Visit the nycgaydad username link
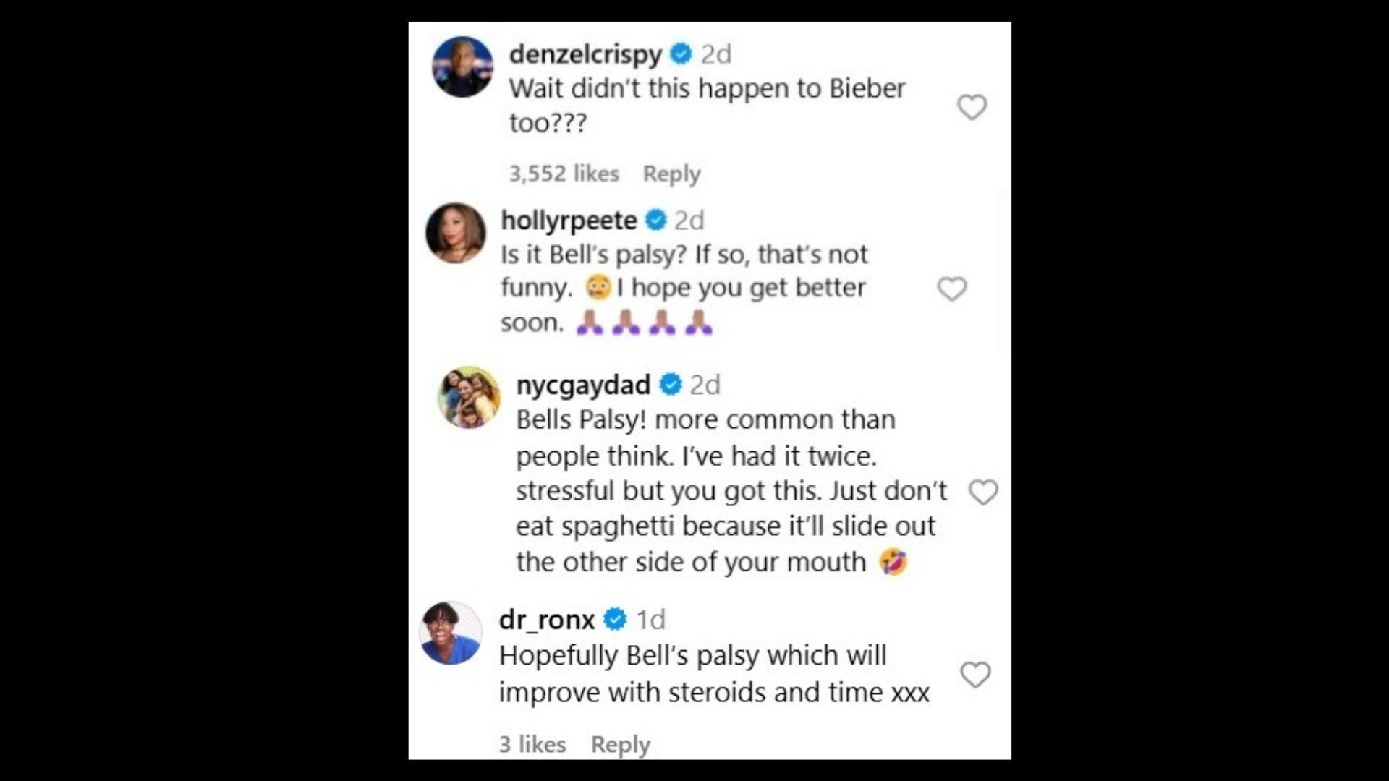This screenshot has height=781, width=1389. click(582, 385)
